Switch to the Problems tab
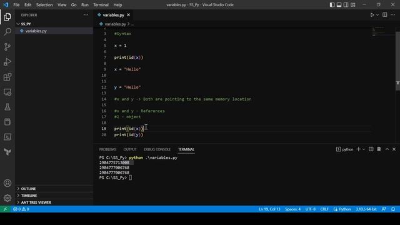This screenshot has height=225, width=400. [107, 149]
